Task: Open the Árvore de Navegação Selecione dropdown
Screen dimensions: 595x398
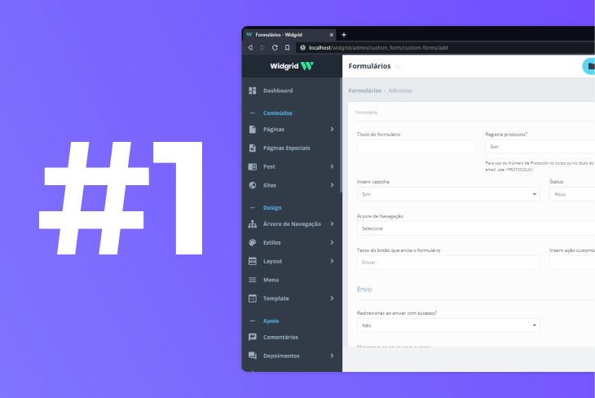Action: pyautogui.click(x=476, y=228)
